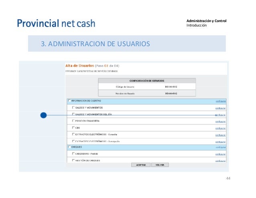This screenshot has height=198, width=256.
Task: Toggle the CBU checkbox
Action: [73, 127]
